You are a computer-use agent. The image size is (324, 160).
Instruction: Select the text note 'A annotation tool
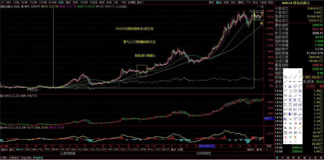(x=286, y=128)
